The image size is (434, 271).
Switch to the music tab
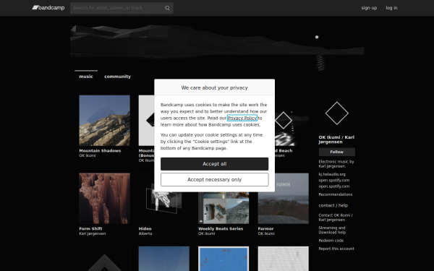tap(86, 77)
